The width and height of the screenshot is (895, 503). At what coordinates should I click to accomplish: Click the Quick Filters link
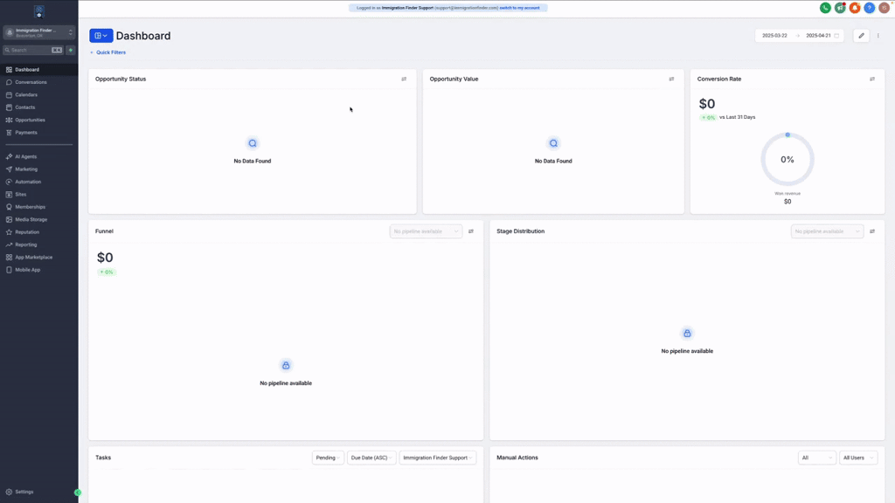110,52
